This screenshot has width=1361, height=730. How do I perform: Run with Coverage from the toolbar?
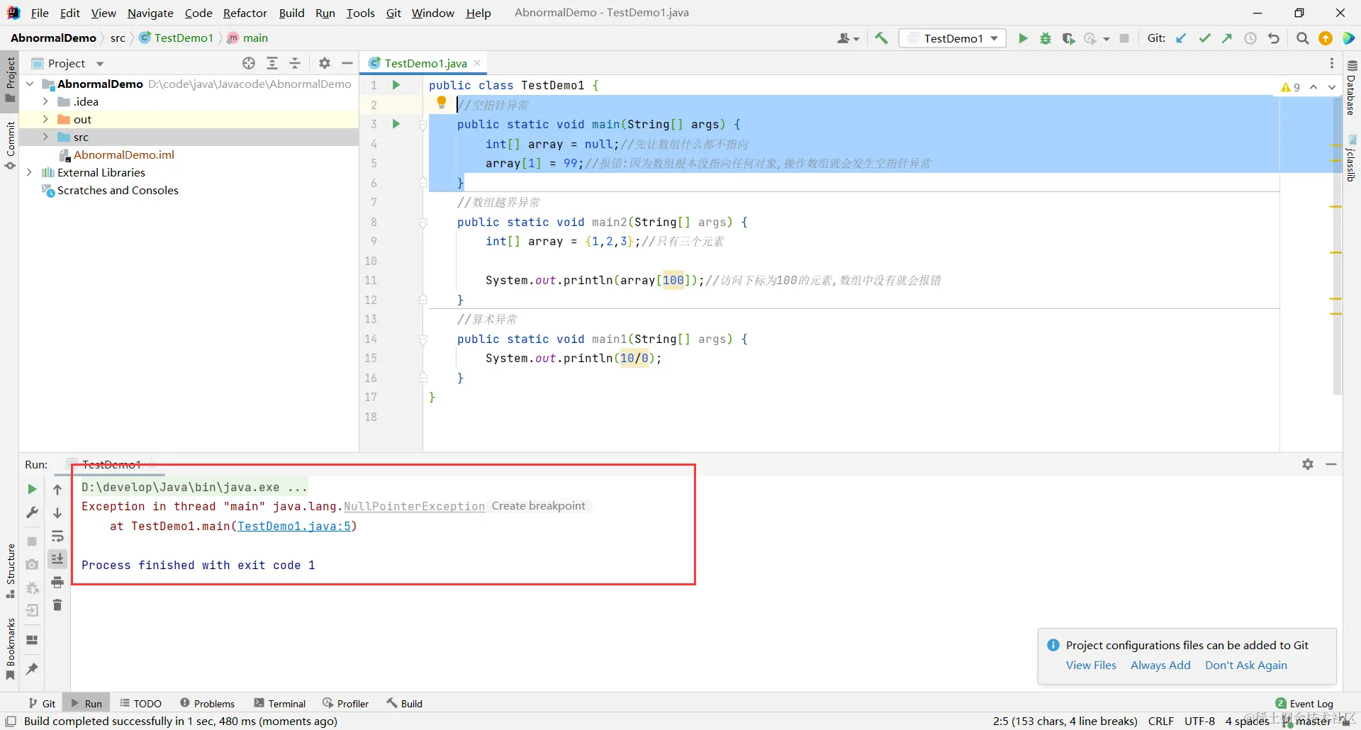tap(1068, 38)
